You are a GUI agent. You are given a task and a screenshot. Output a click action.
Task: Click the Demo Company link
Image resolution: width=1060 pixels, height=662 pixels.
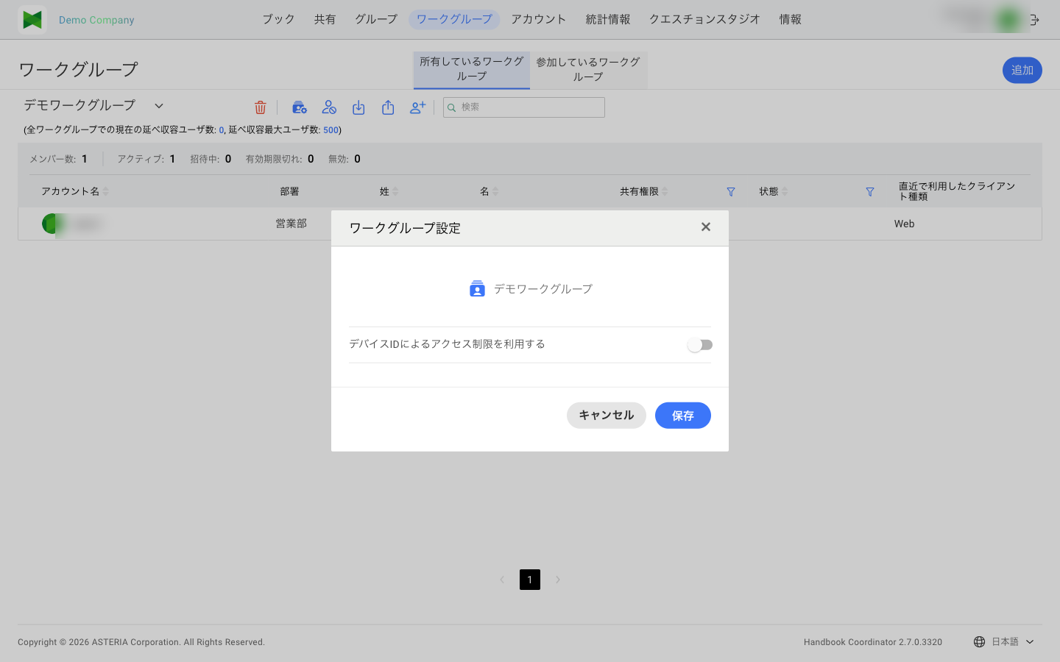[96, 20]
